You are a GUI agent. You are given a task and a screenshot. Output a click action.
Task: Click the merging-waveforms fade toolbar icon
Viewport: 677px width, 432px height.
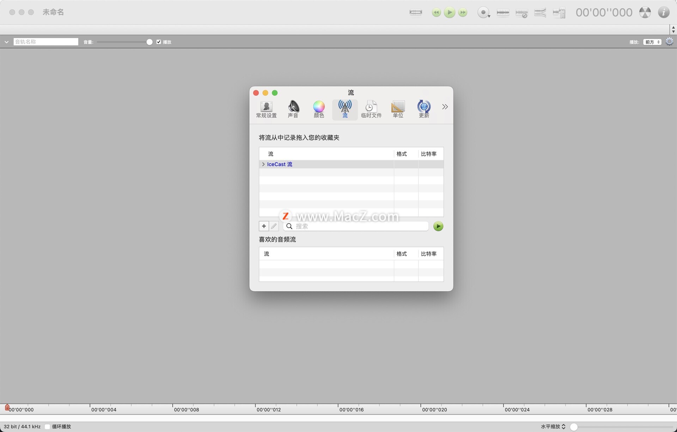(x=540, y=13)
